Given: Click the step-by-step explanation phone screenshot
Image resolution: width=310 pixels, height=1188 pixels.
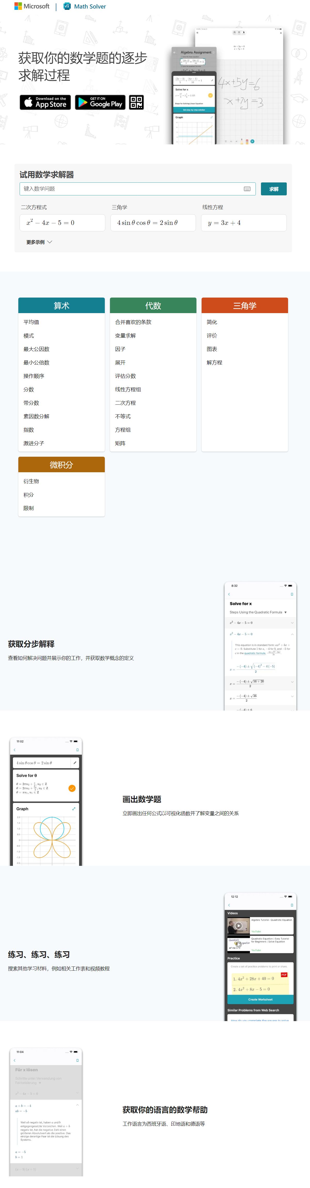Looking at the screenshot, I should pos(260,646).
